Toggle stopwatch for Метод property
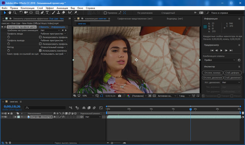245x145 pixels. [x=8, y=51]
